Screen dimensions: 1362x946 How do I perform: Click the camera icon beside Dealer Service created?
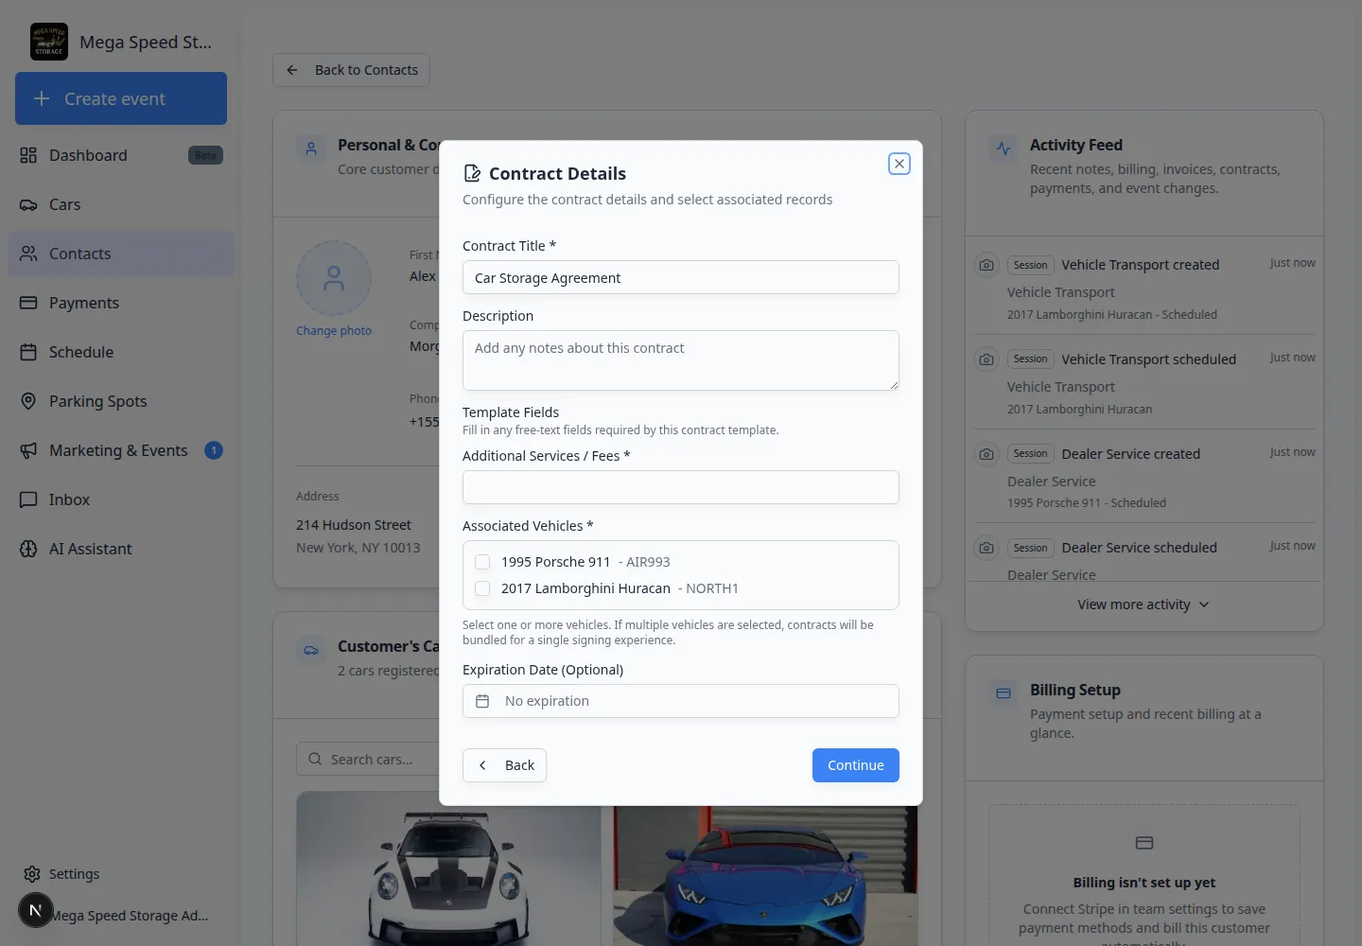987,454
